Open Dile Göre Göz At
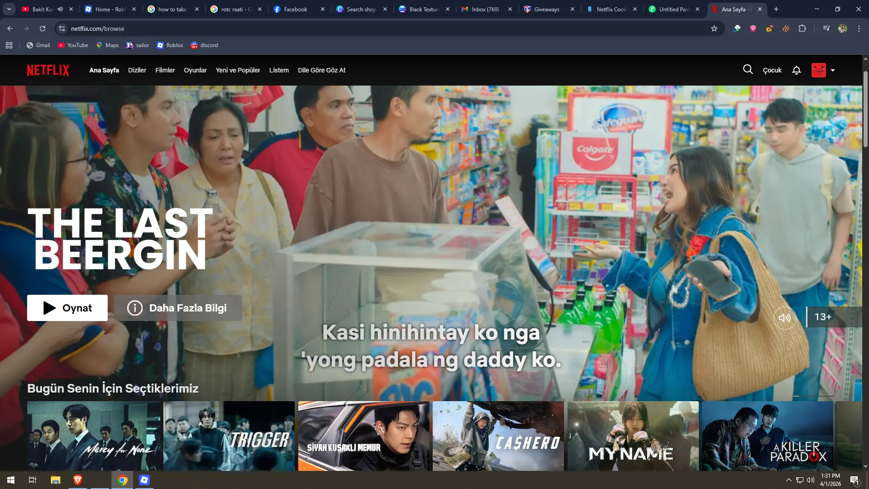Image resolution: width=869 pixels, height=489 pixels. click(x=321, y=70)
